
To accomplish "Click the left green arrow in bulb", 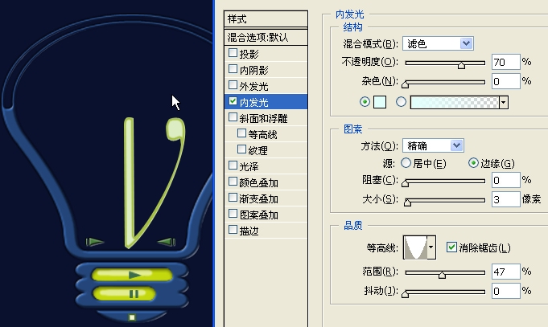I will [95, 242].
